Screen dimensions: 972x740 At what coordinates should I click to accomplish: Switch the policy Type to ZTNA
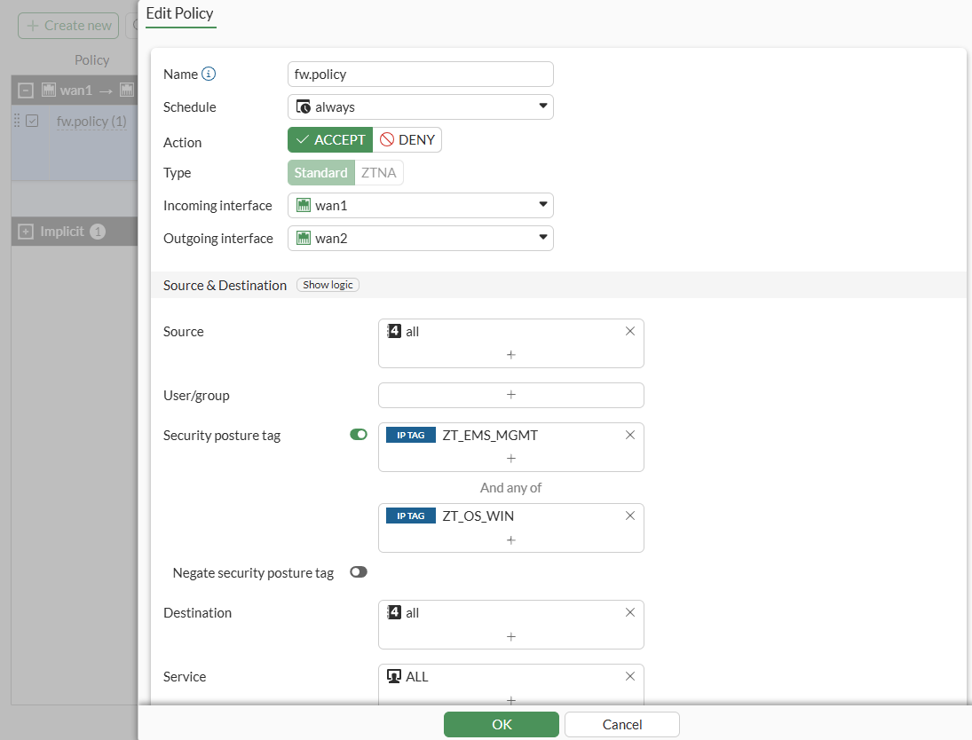(x=379, y=172)
